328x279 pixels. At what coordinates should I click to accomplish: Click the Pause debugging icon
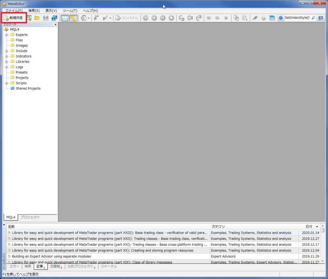(163, 18)
